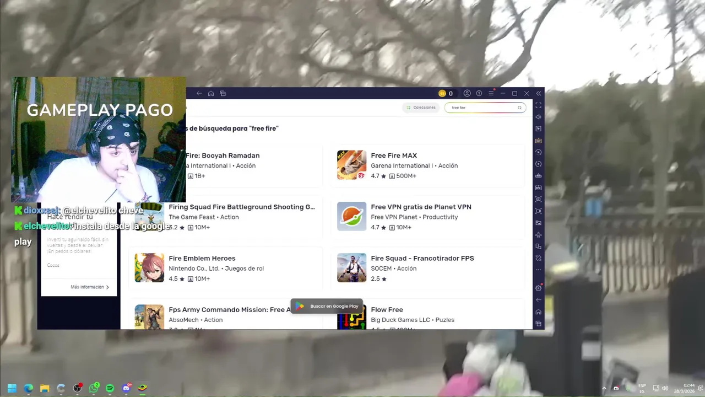
Task: Open Fire Squad - Francotirador FPS result
Action: (x=428, y=268)
